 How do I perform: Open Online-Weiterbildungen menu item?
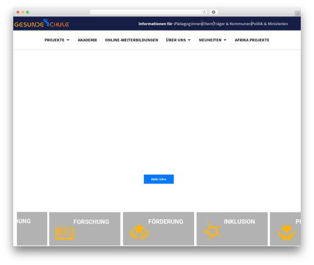click(x=131, y=40)
